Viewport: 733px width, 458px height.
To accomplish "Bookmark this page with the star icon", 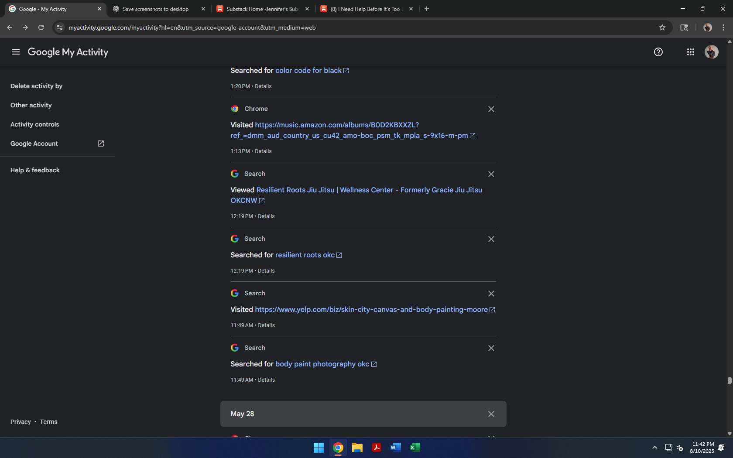I will point(662,27).
